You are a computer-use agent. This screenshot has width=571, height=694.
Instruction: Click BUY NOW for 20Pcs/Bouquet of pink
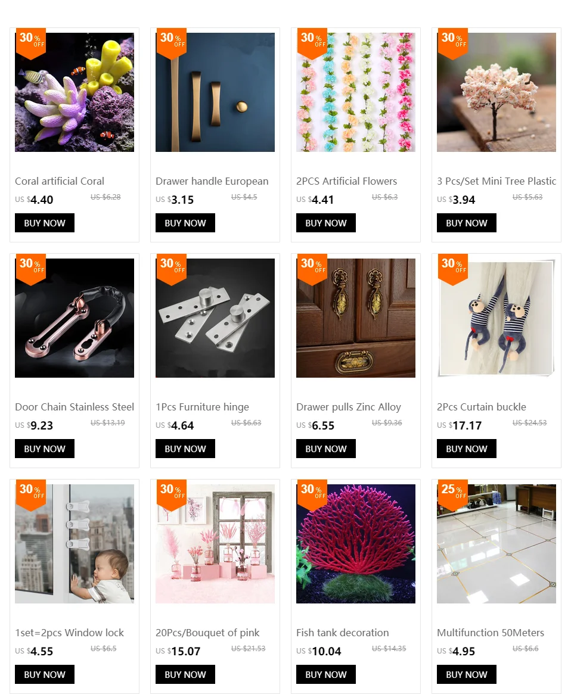pos(185,674)
